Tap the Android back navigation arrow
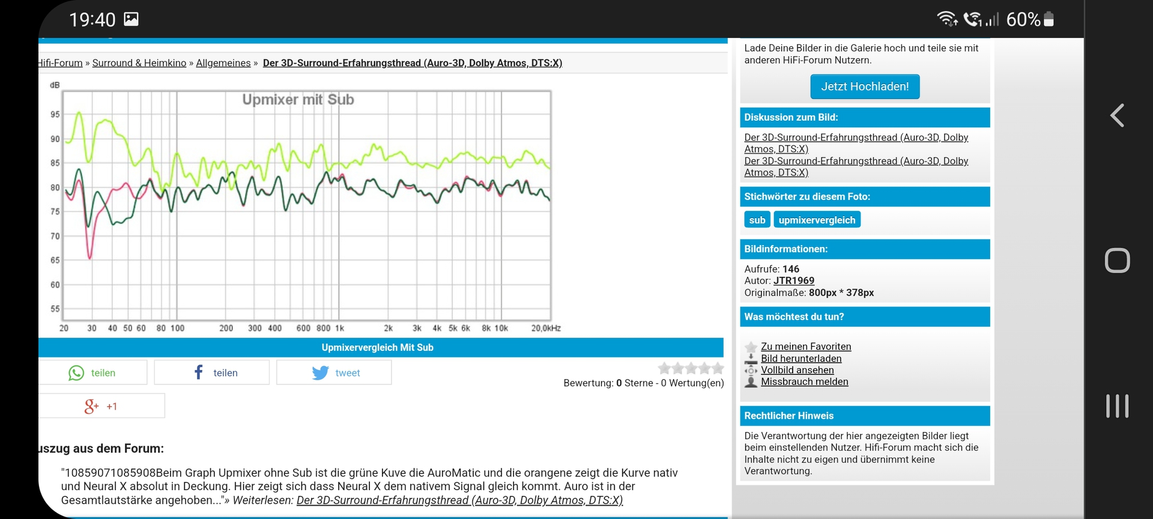 [x=1117, y=115]
